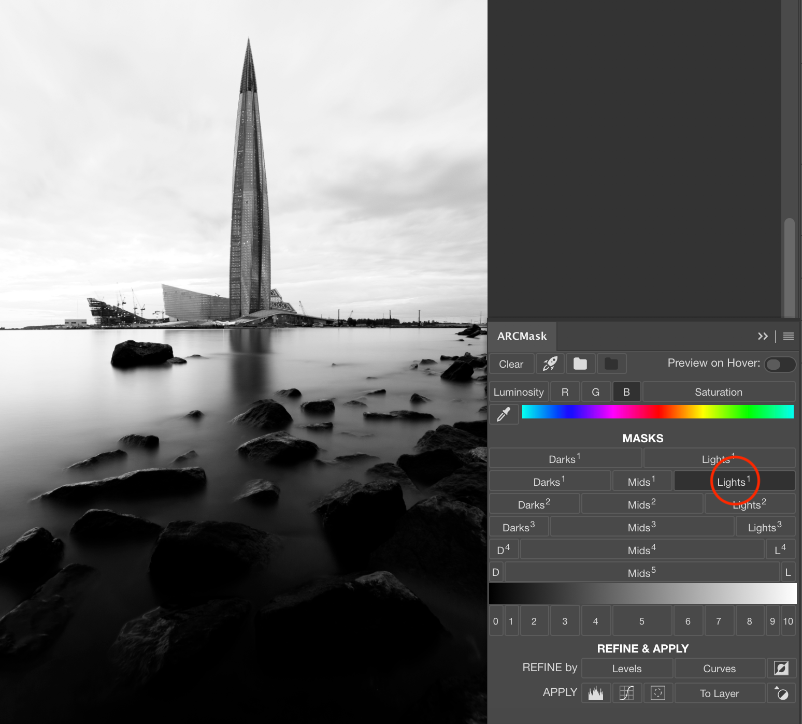Collapse the panel with double chevron
The height and width of the screenshot is (724, 802).
point(763,336)
